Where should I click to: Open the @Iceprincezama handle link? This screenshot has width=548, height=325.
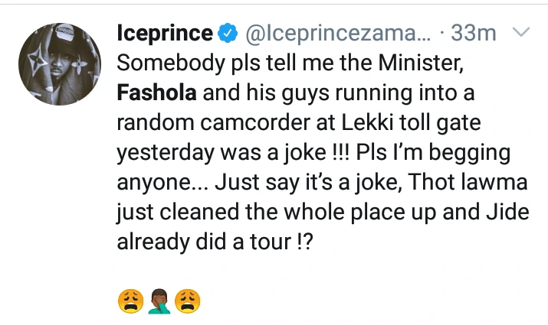coord(337,34)
